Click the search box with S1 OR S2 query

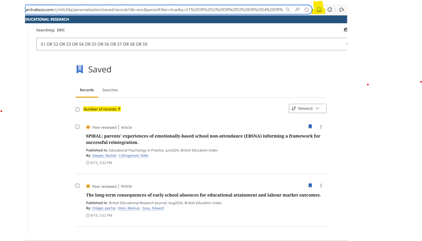tap(192, 44)
